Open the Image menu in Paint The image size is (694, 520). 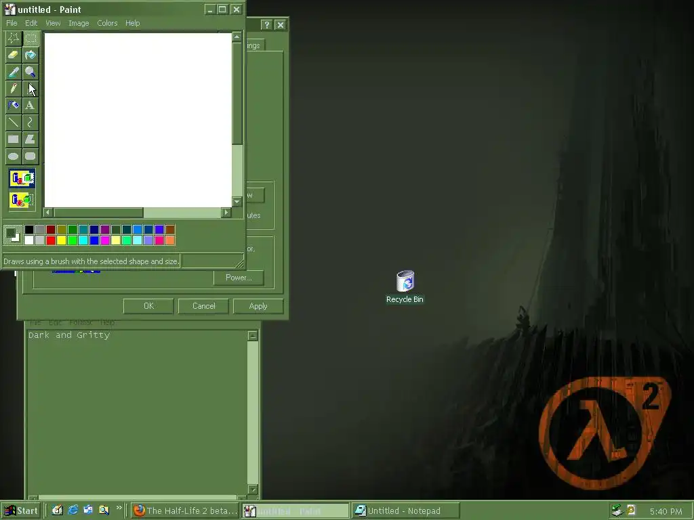pyautogui.click(x=79, y=23)
